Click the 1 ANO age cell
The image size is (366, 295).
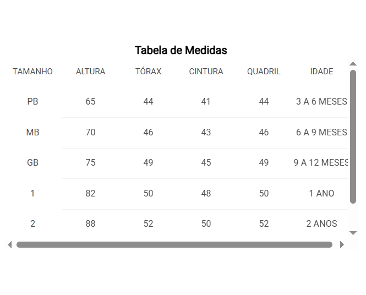pyautogui.click(x=321, y=193)
